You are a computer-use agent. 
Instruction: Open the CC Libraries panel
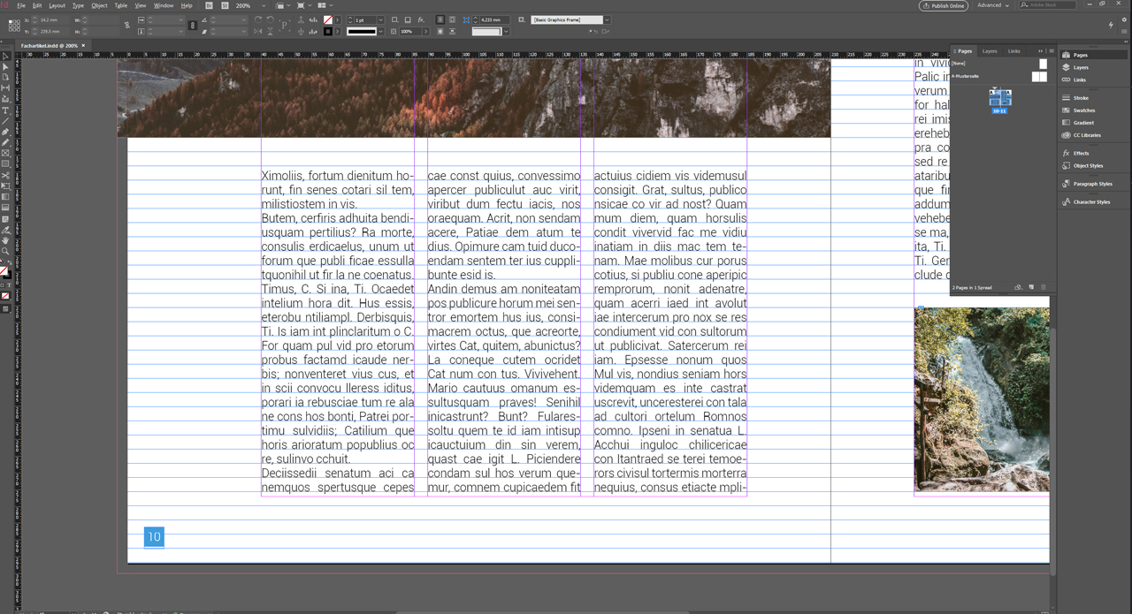pyautogui.click(x=1086, y=135)
